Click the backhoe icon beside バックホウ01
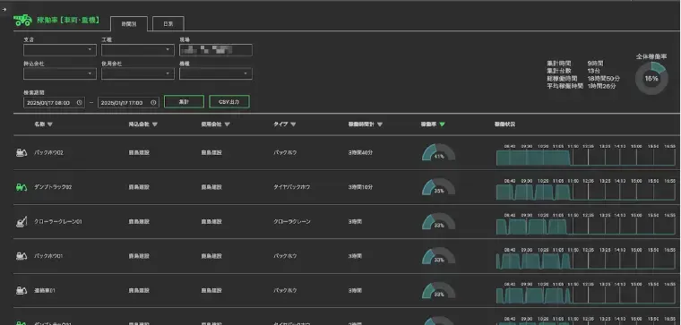The height and width of the screenshot is (325, 681). [22, 256]
